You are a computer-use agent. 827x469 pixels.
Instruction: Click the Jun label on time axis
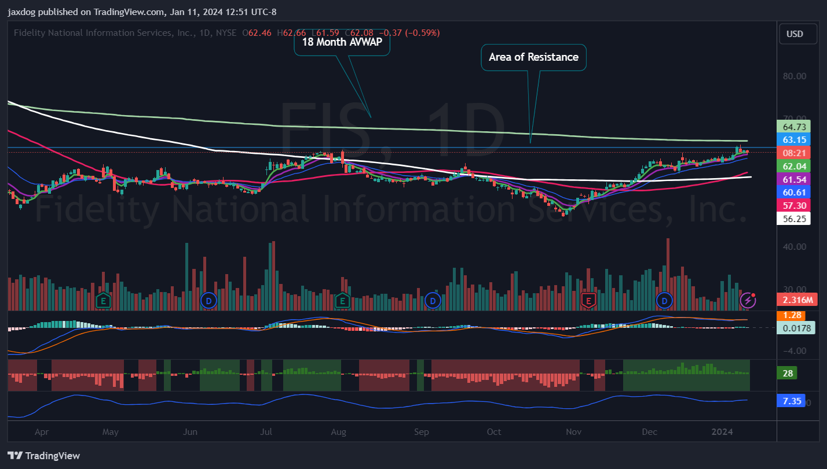tap(190, 432)
